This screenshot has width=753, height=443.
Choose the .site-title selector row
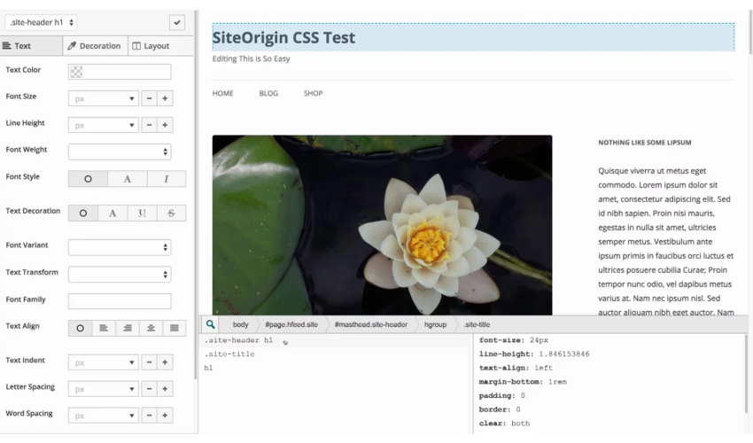tap(334, 354)
